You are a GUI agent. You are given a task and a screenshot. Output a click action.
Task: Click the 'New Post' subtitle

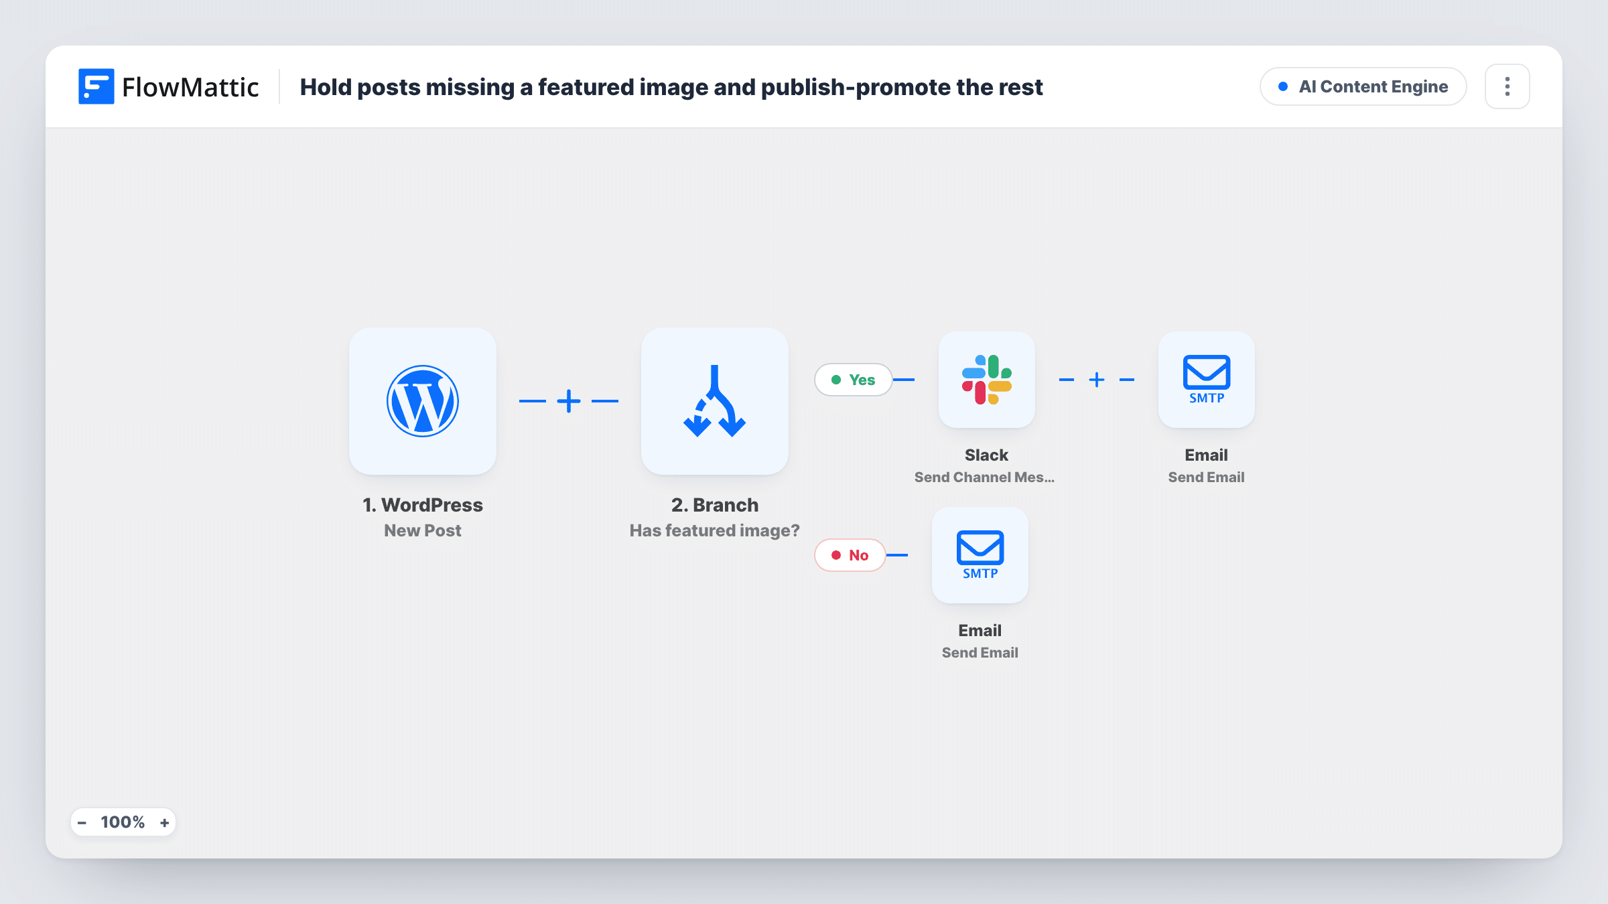click(423, 530)
